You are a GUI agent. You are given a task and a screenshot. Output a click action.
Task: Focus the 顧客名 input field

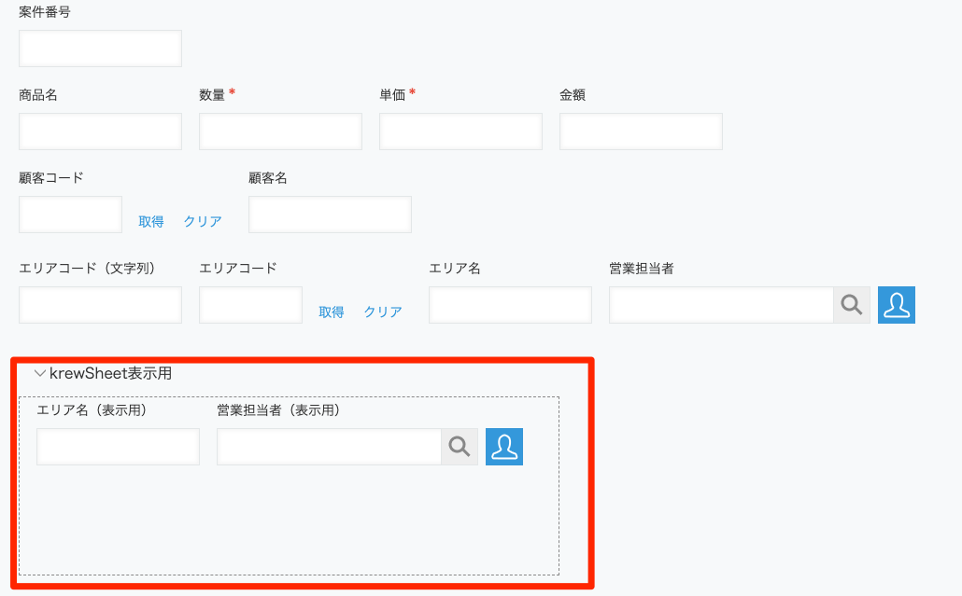pos(330,215)
